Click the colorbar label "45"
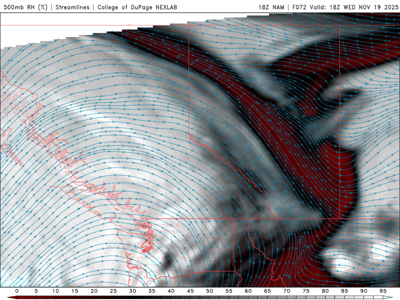The height and width of the screenshot is (300, 400). pos(190,291)
